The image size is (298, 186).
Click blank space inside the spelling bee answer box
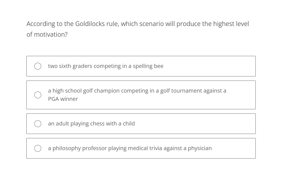click(x=209, y=66)
